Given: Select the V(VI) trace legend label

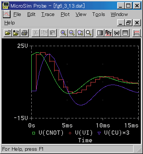Looking at the screenshot, I should click(x=84, y=133).
